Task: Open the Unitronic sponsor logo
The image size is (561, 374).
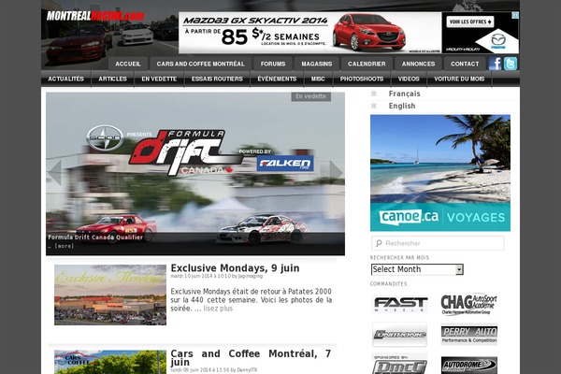Action: [399, 335]
